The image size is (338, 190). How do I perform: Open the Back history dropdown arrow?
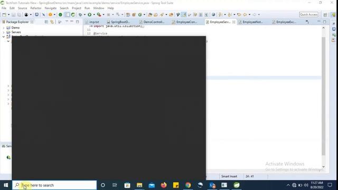click(x=249, y=15)
